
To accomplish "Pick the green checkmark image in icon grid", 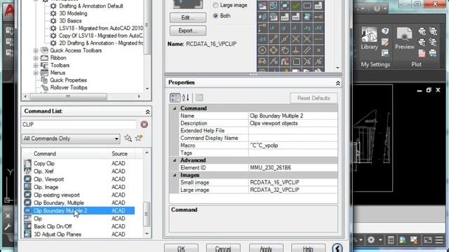I will 296,6.
